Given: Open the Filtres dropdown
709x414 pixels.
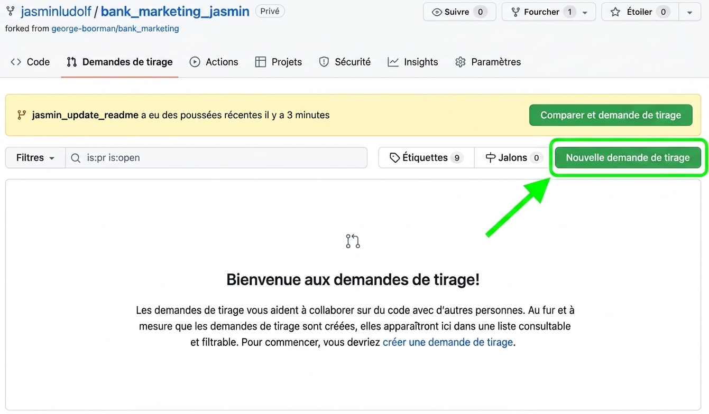Looking at the screenshot, I should pyautogui.click(x=35, y=158).
